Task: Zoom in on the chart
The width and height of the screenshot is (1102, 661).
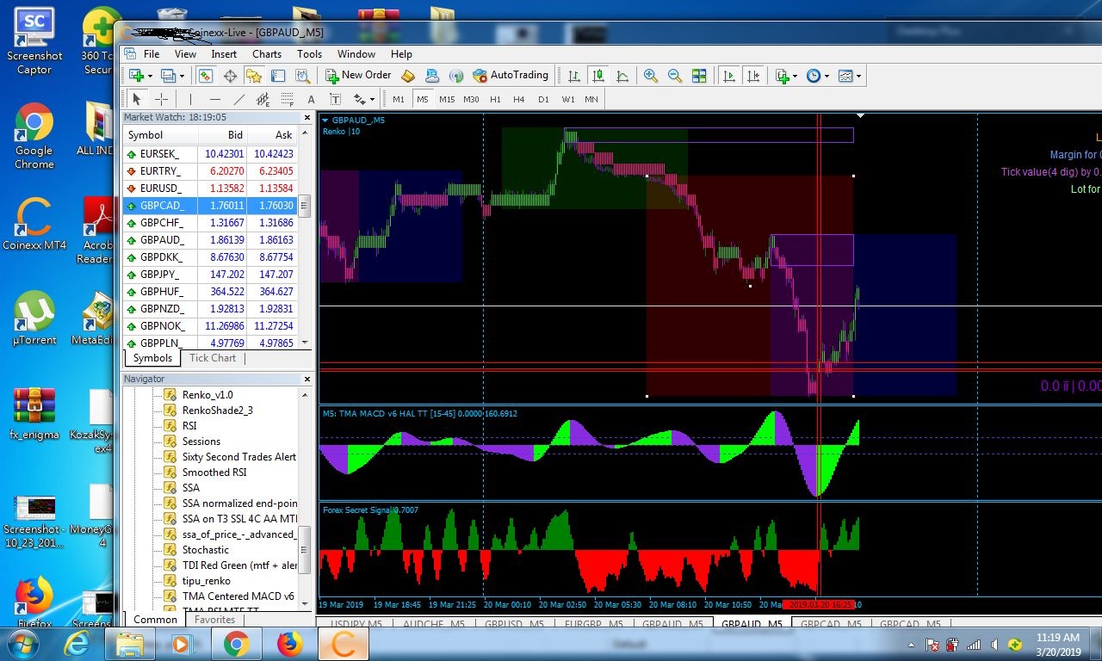Action: [x=651, y=76]
